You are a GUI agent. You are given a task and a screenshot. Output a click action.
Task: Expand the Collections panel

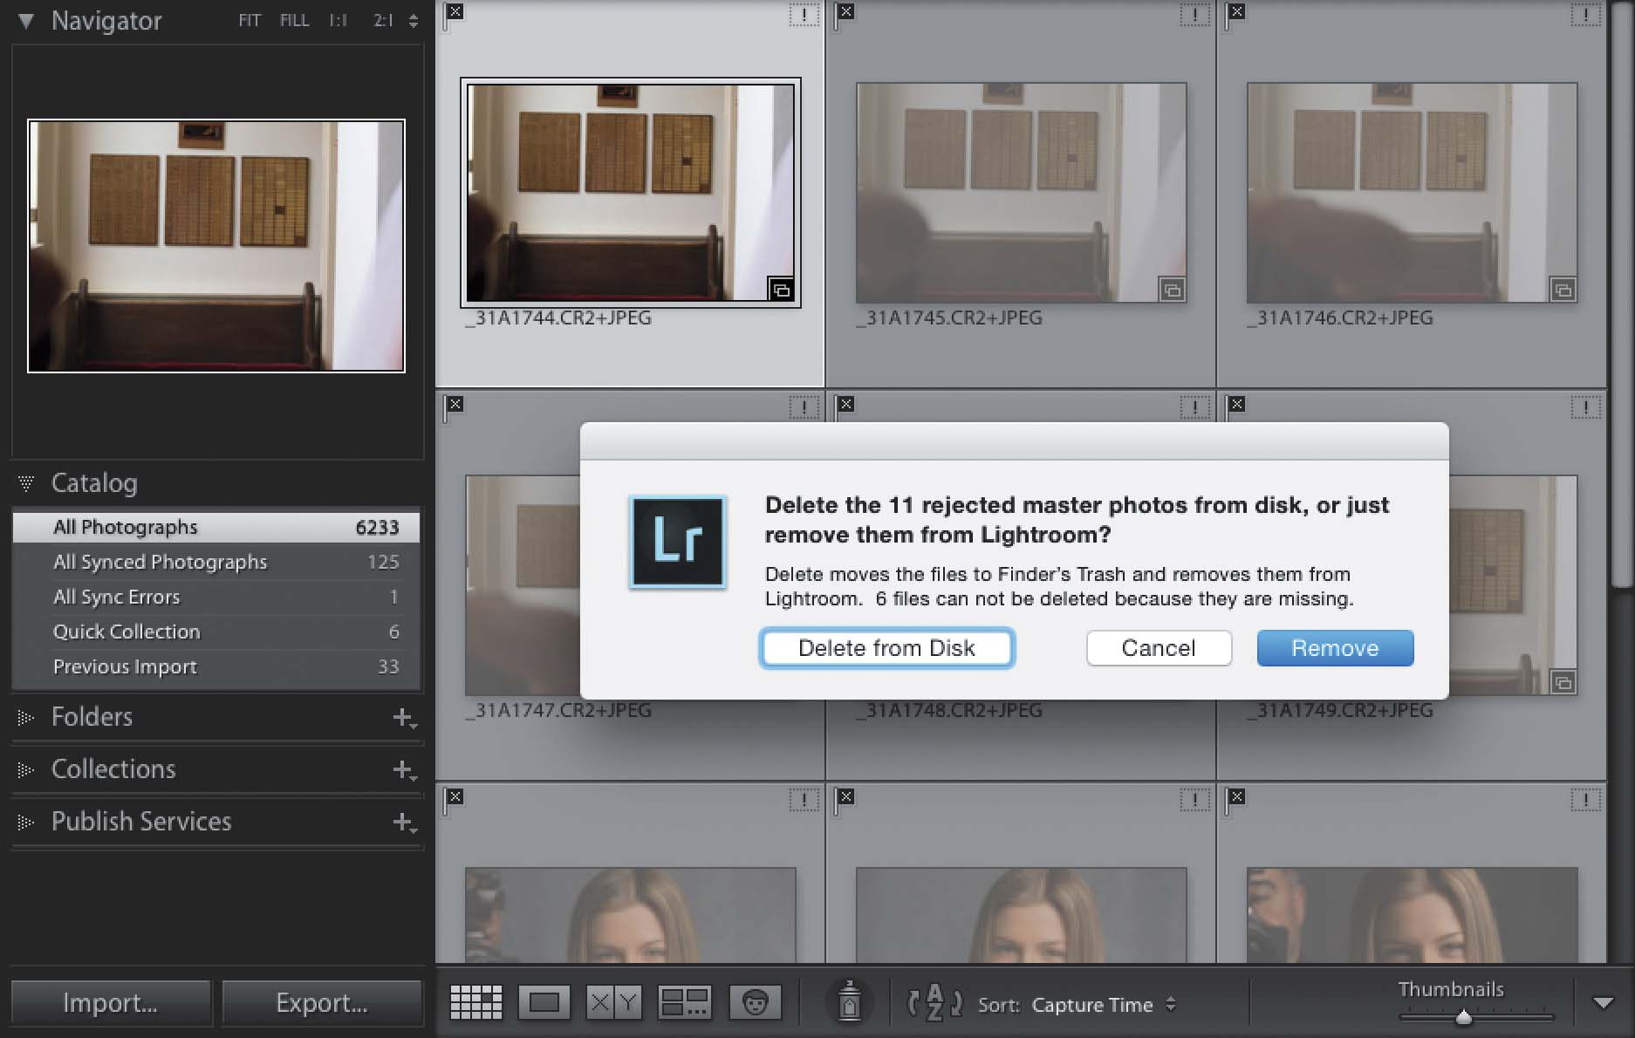click(26, 770)
